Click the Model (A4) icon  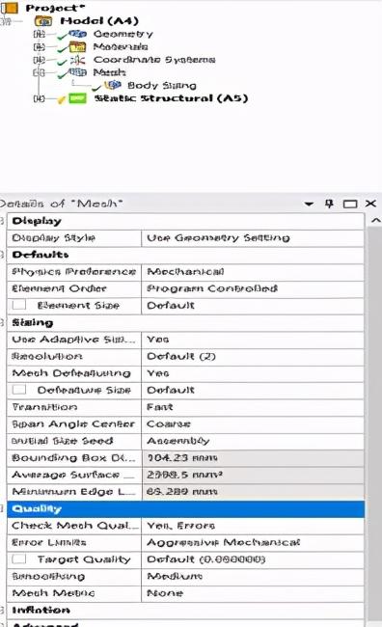click(43, 21)
